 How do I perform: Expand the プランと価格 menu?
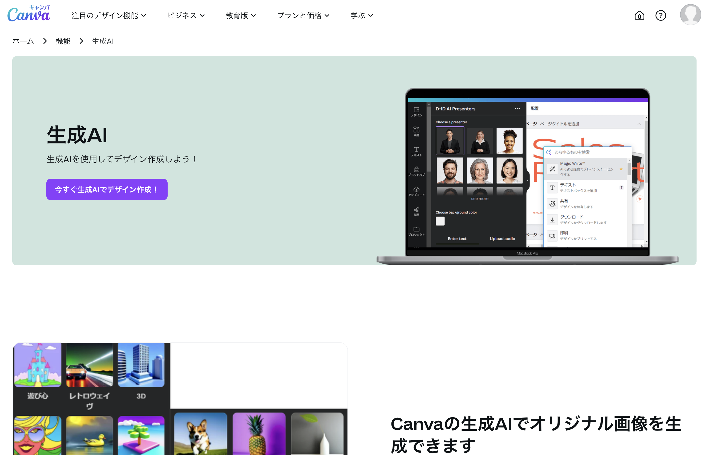[x=303, y=15]
